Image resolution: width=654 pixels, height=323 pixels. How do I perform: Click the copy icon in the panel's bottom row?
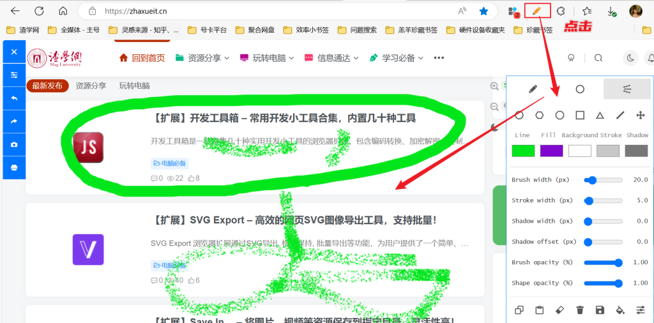pyautogui.click(x=519, y=310)
